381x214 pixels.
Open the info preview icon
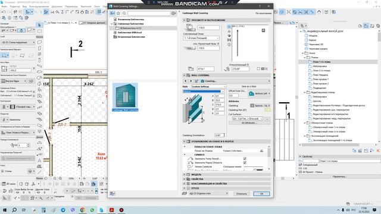[229, 45]
